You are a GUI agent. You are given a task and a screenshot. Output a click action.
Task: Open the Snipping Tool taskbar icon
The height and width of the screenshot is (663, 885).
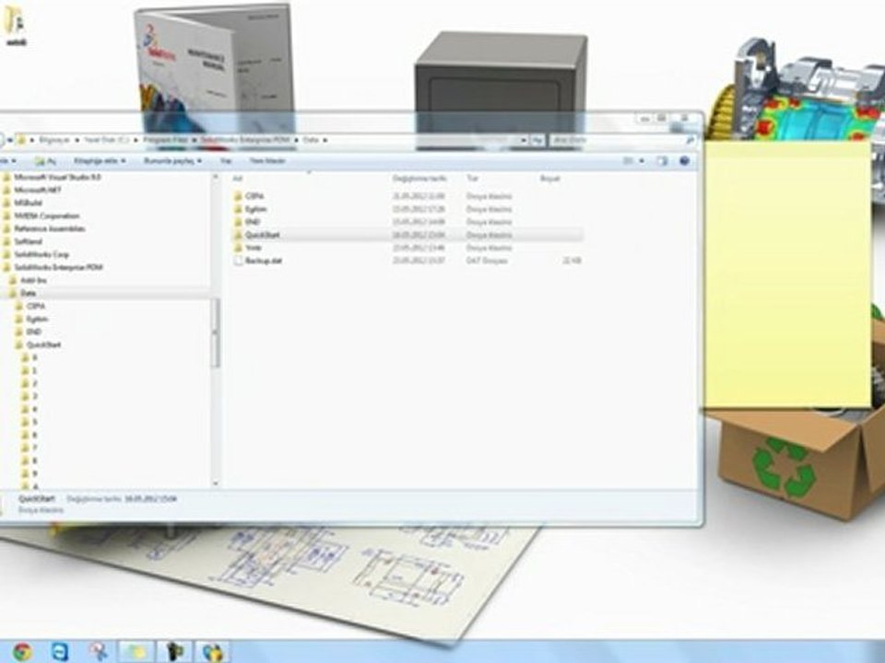tap(99, 652)
